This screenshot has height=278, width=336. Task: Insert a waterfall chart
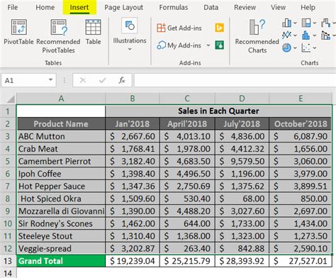[325, 23]
